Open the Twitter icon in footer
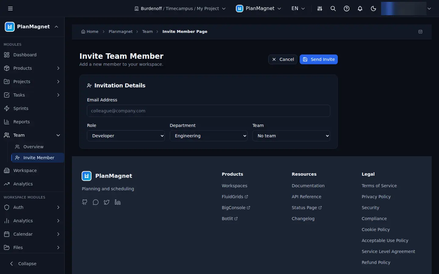The height and width of the screenshot is (274, 439). coord(107,202)
